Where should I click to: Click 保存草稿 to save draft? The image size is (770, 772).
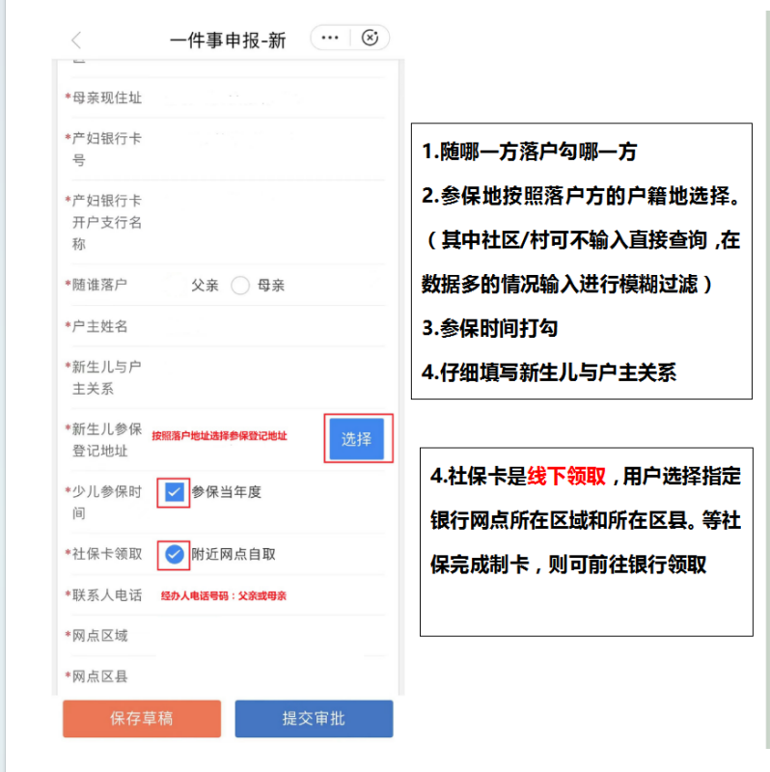(x=142, y=719)
